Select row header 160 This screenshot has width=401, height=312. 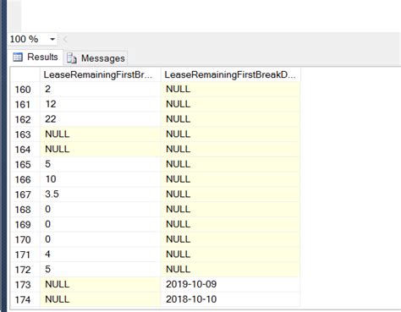pyautogui.click(x=25, y=90)
